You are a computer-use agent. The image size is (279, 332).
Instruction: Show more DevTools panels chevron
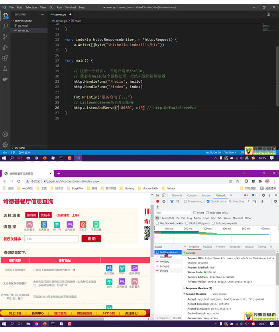pos(231,195)
